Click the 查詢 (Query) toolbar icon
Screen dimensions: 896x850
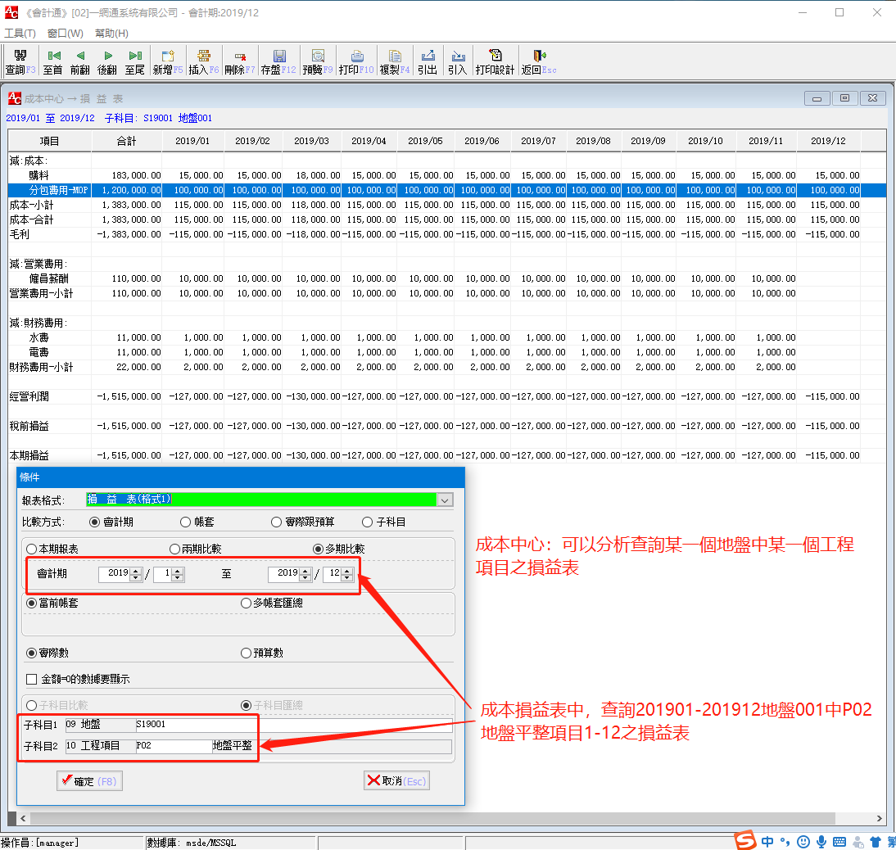[16, 56]
